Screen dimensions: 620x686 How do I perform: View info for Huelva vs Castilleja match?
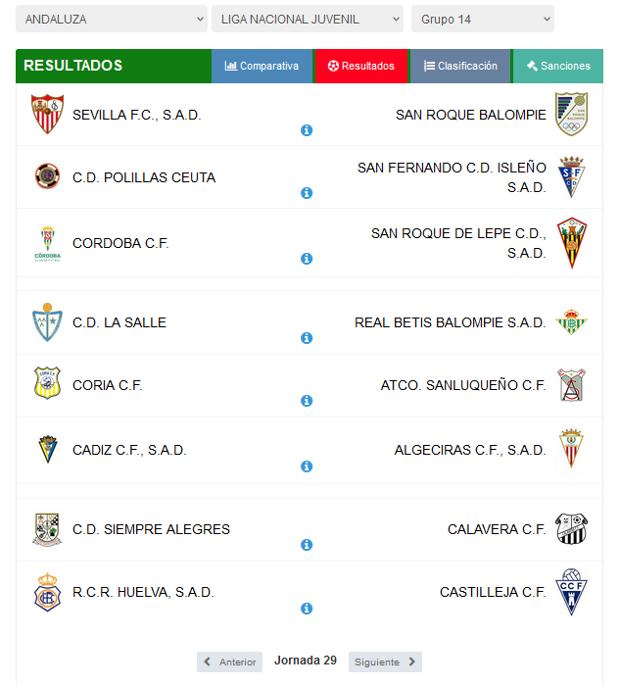click(x=307, y=609)
